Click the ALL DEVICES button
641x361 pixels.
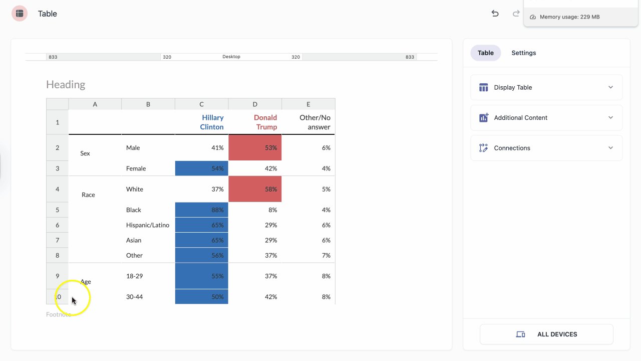coord(546,334)
